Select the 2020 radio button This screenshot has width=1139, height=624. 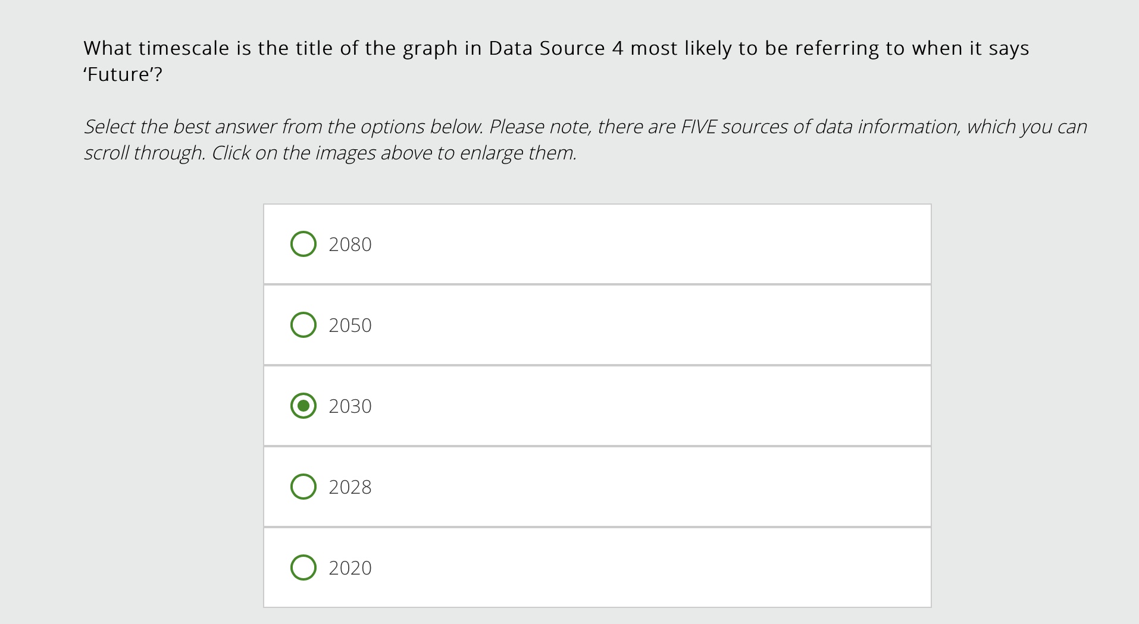point(303,567)
